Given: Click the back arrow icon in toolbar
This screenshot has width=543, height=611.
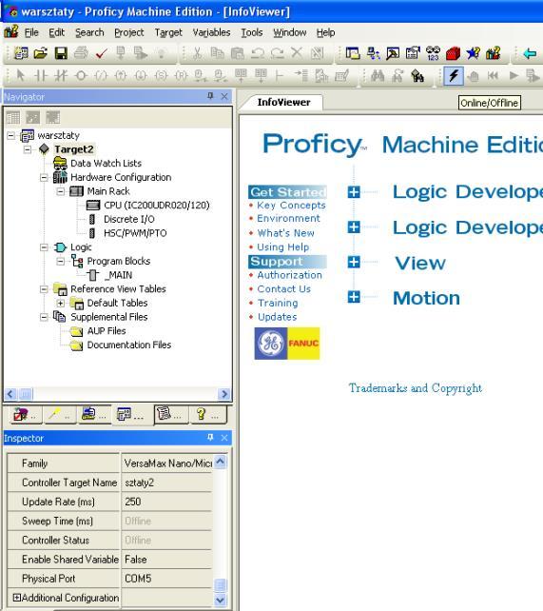Looking at the screenshot, I should tap(530, 53).
